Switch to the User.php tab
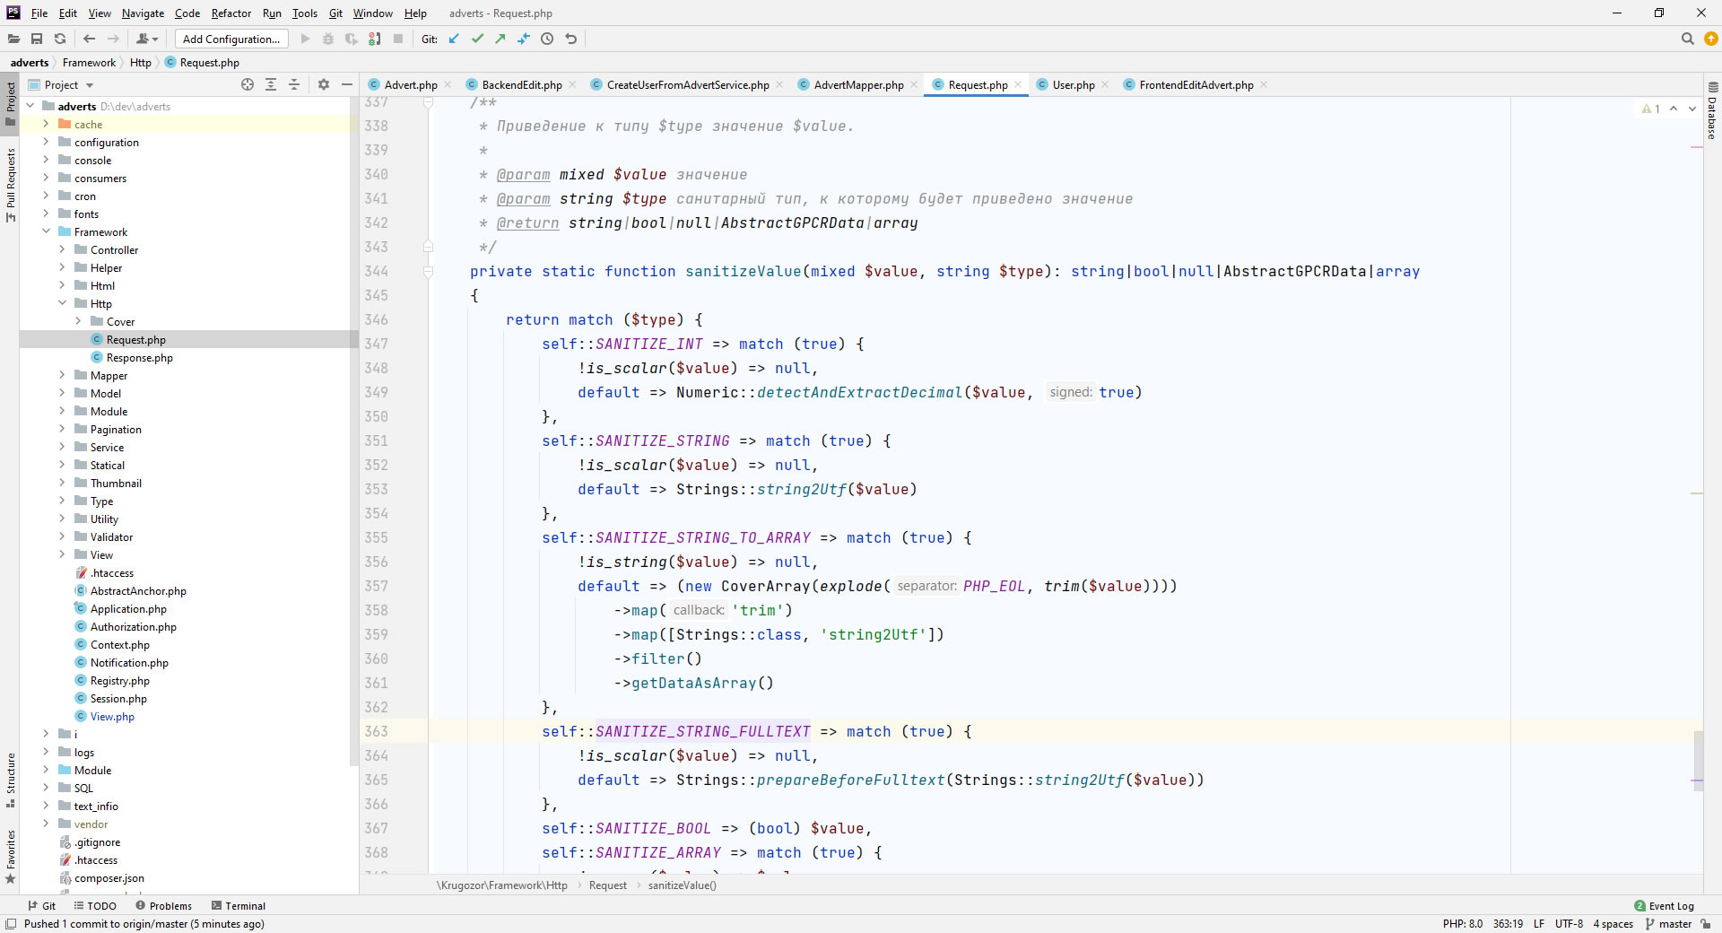Viewport: 1722px width, 933px height. click(1073, 85)
